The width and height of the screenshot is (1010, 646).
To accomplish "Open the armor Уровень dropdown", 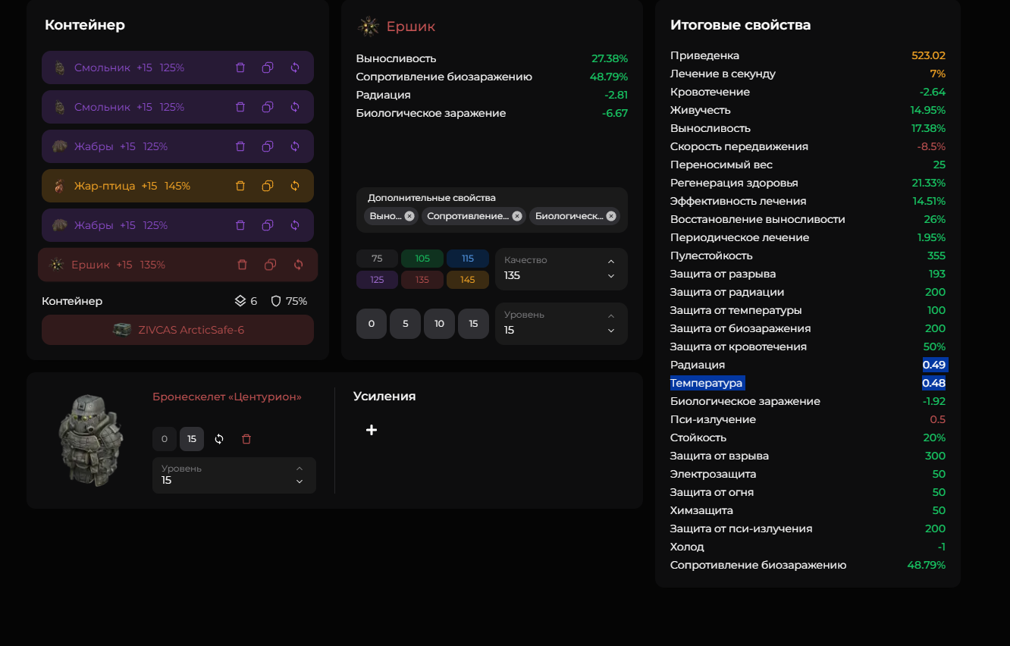I will click(x=234, y=475).
